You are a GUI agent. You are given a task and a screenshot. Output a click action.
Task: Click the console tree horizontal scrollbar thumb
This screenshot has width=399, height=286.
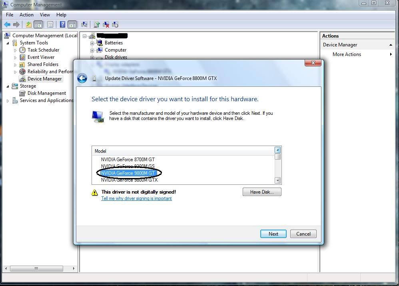point(36,268)
